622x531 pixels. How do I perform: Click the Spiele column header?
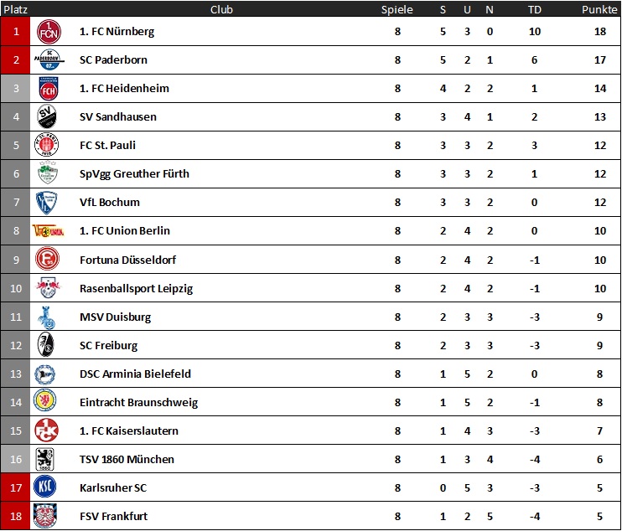pyautogui.click(x=397, y=9)
